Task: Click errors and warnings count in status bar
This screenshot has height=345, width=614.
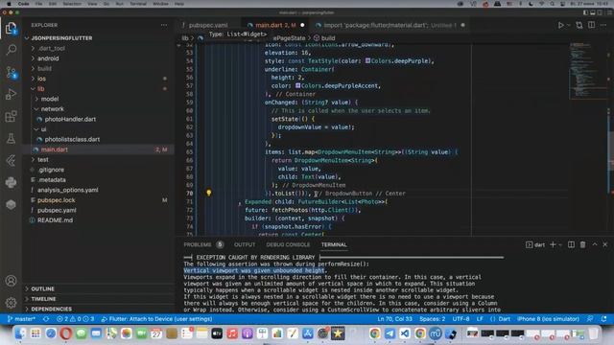Action: pyautogui.click(x=75, y=319)
